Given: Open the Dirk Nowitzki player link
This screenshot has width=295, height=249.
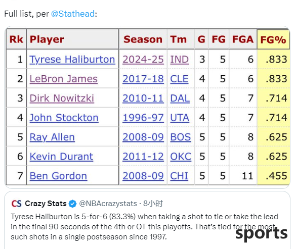Looking at the screenshot, I should [x=62, y=98].
